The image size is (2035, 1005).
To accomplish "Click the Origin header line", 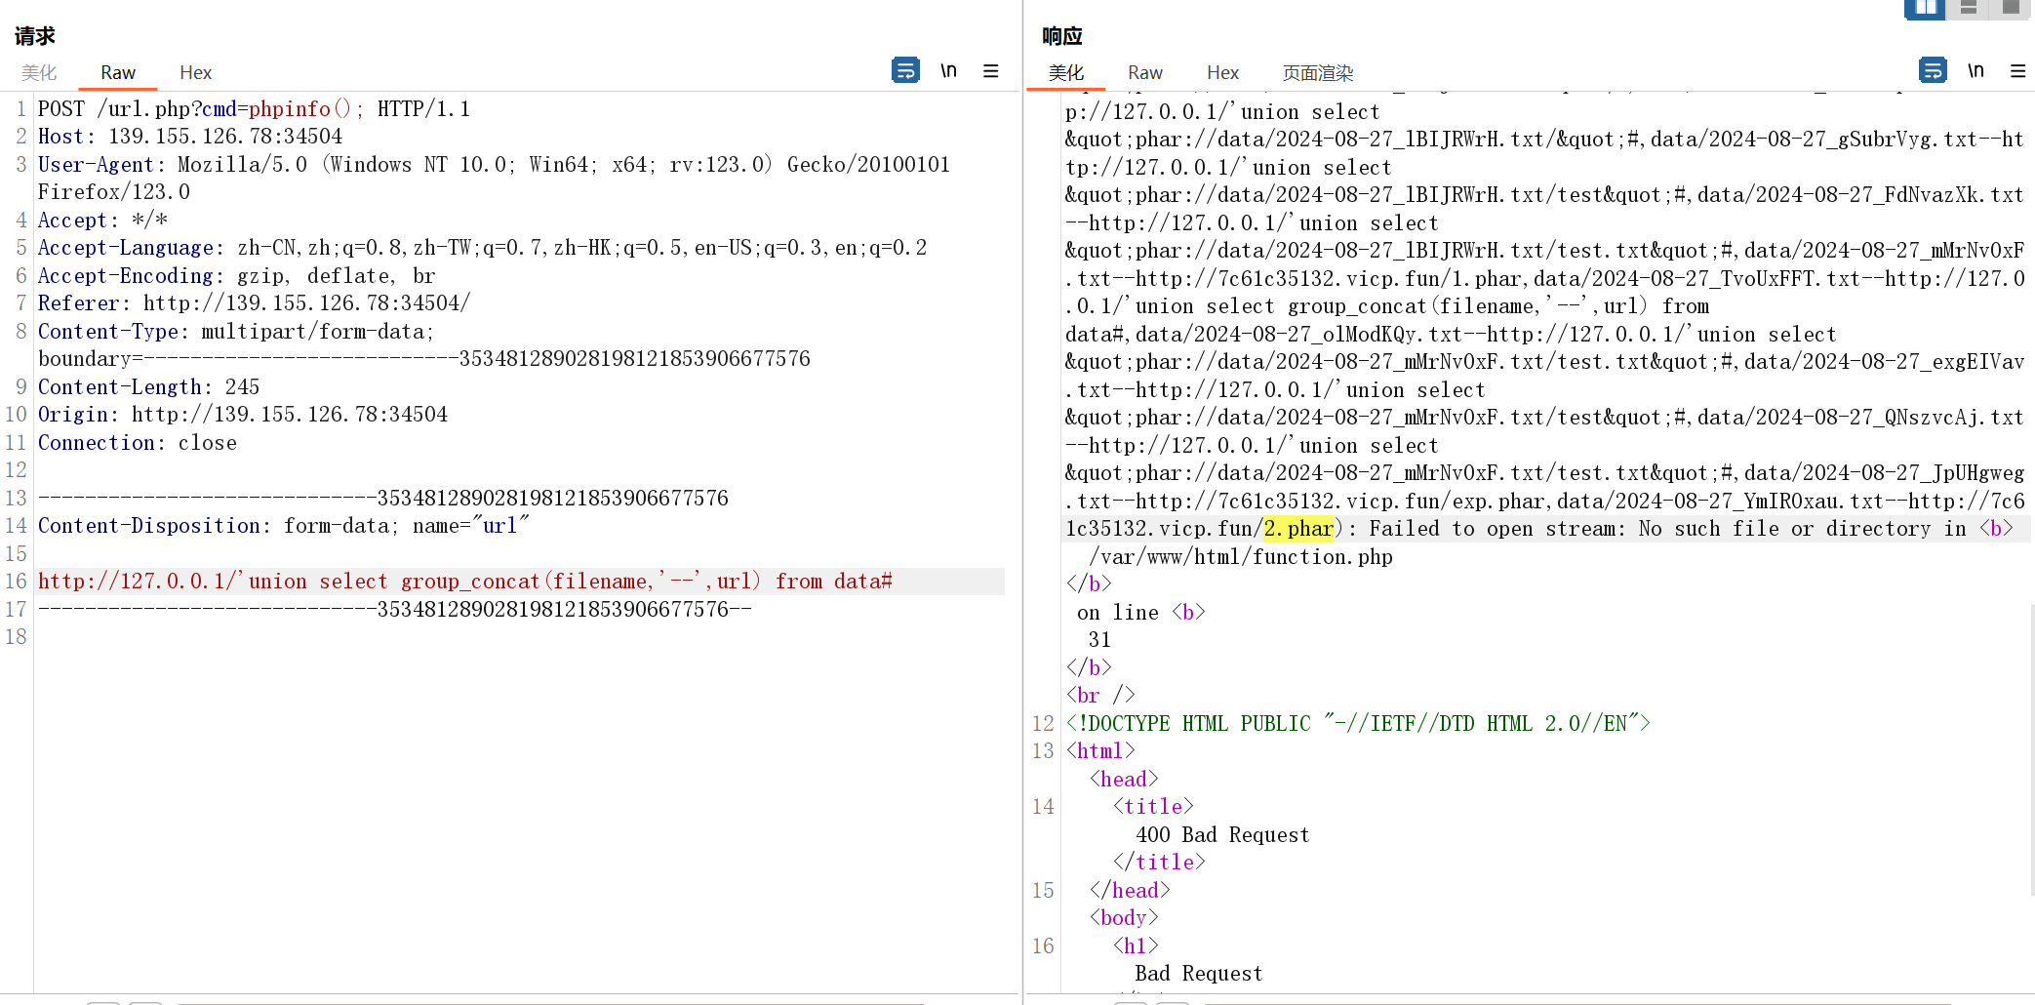I will 243,415.
